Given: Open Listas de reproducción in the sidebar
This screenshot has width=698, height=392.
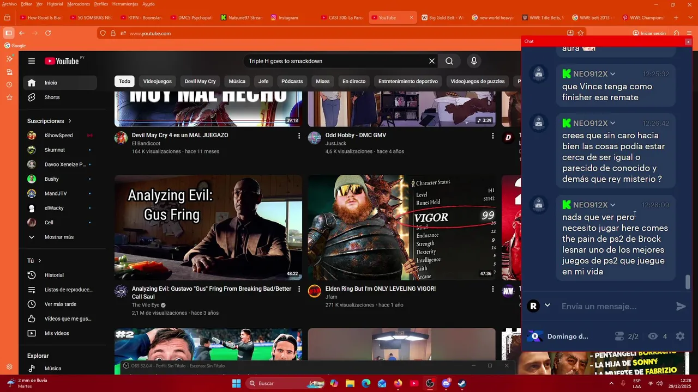Looking at the screenshot, I should [x=60, y=290].
